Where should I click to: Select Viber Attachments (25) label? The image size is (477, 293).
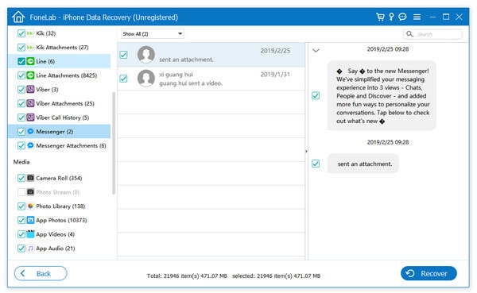click(65, 103)
